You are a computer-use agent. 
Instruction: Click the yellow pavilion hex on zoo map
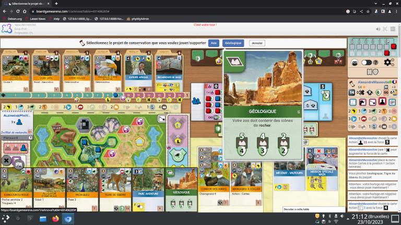click(x=139, y=141)
